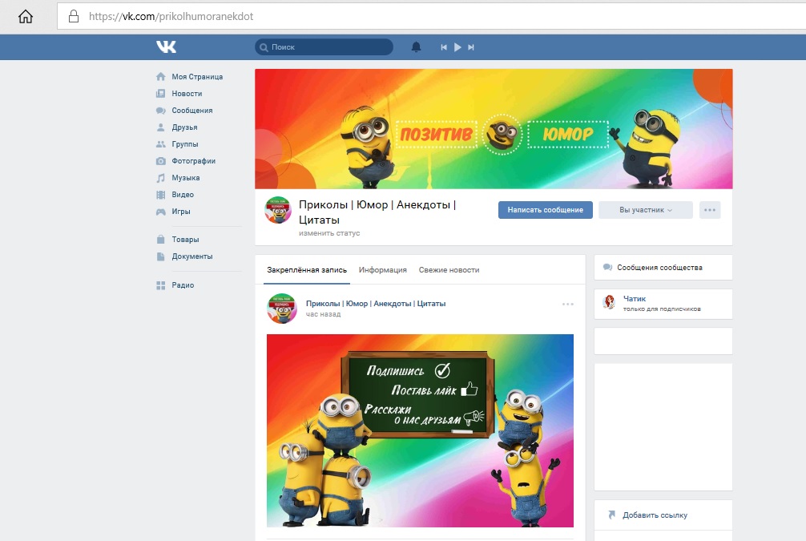The image size is (806, 541).
Task: Open Игры sidebar link
Action: [181, 212]
